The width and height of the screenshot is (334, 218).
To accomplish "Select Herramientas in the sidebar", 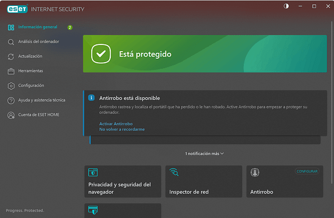I will tap(31, 71).
